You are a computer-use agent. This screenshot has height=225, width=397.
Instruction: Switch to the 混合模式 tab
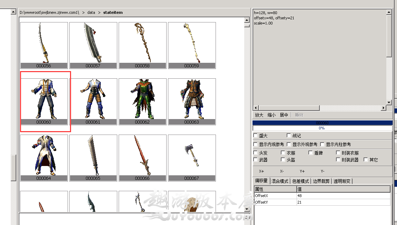(280, 181)
